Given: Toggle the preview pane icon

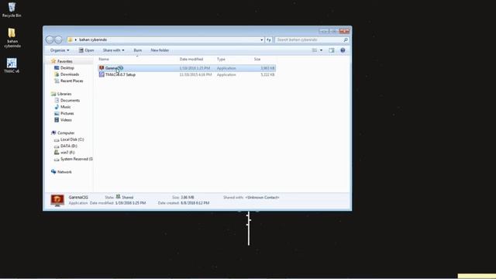Looking at the screenshot, I should point(331,50).
